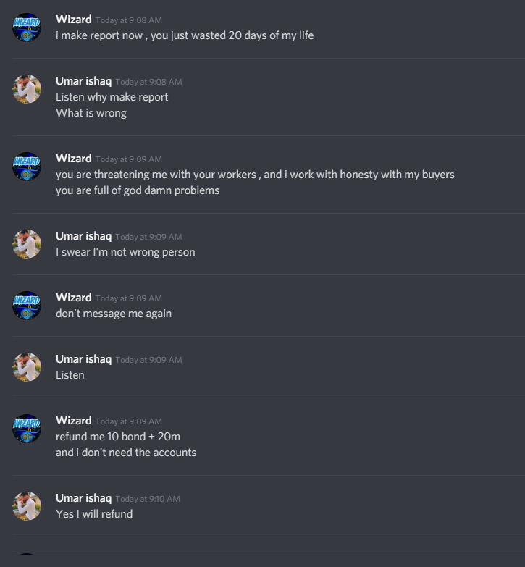Screen dimensions: 525x567
Task: Click Wizard's avatar next to the "refund me 10 bond" message
Action: coord(27,429)
